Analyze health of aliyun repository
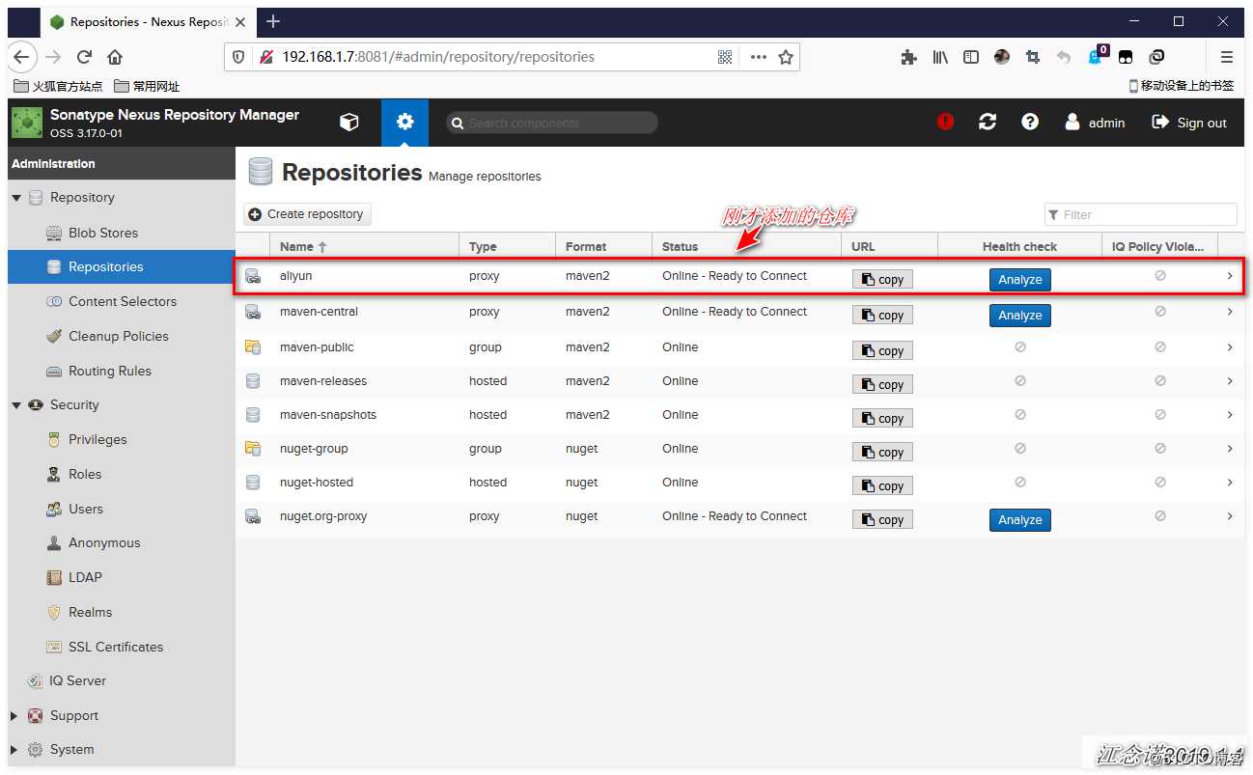This screenshot has height=775, width=1253. click(x=1020, y=279)
